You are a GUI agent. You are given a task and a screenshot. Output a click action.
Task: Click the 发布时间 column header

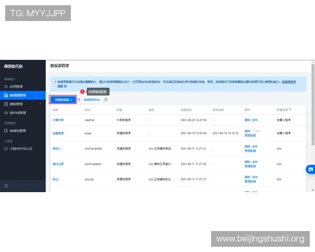click(x=218, y=110)
